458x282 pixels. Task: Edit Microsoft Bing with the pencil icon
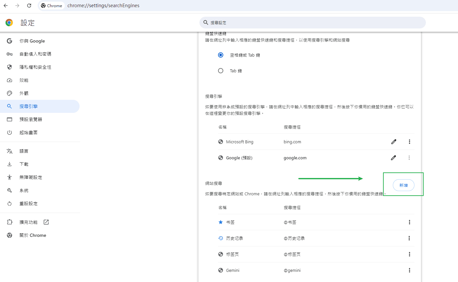[394, 142]
